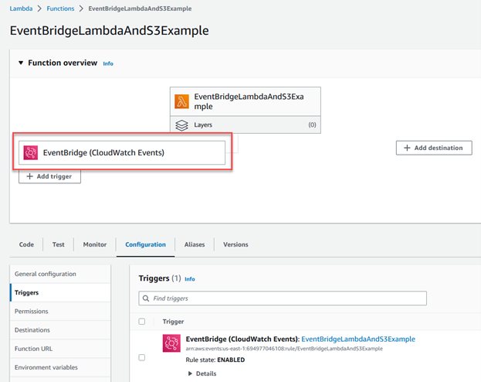
Task: Go to the Aliases tab
Action: pos(195,244)
